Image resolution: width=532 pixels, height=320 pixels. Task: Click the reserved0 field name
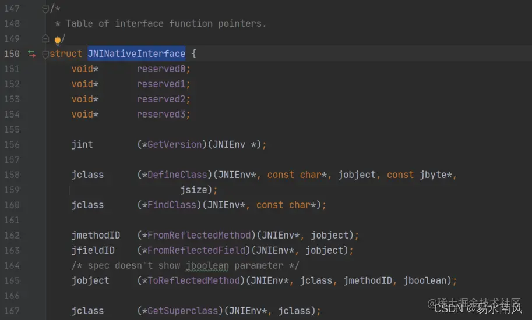coord(161,69)
